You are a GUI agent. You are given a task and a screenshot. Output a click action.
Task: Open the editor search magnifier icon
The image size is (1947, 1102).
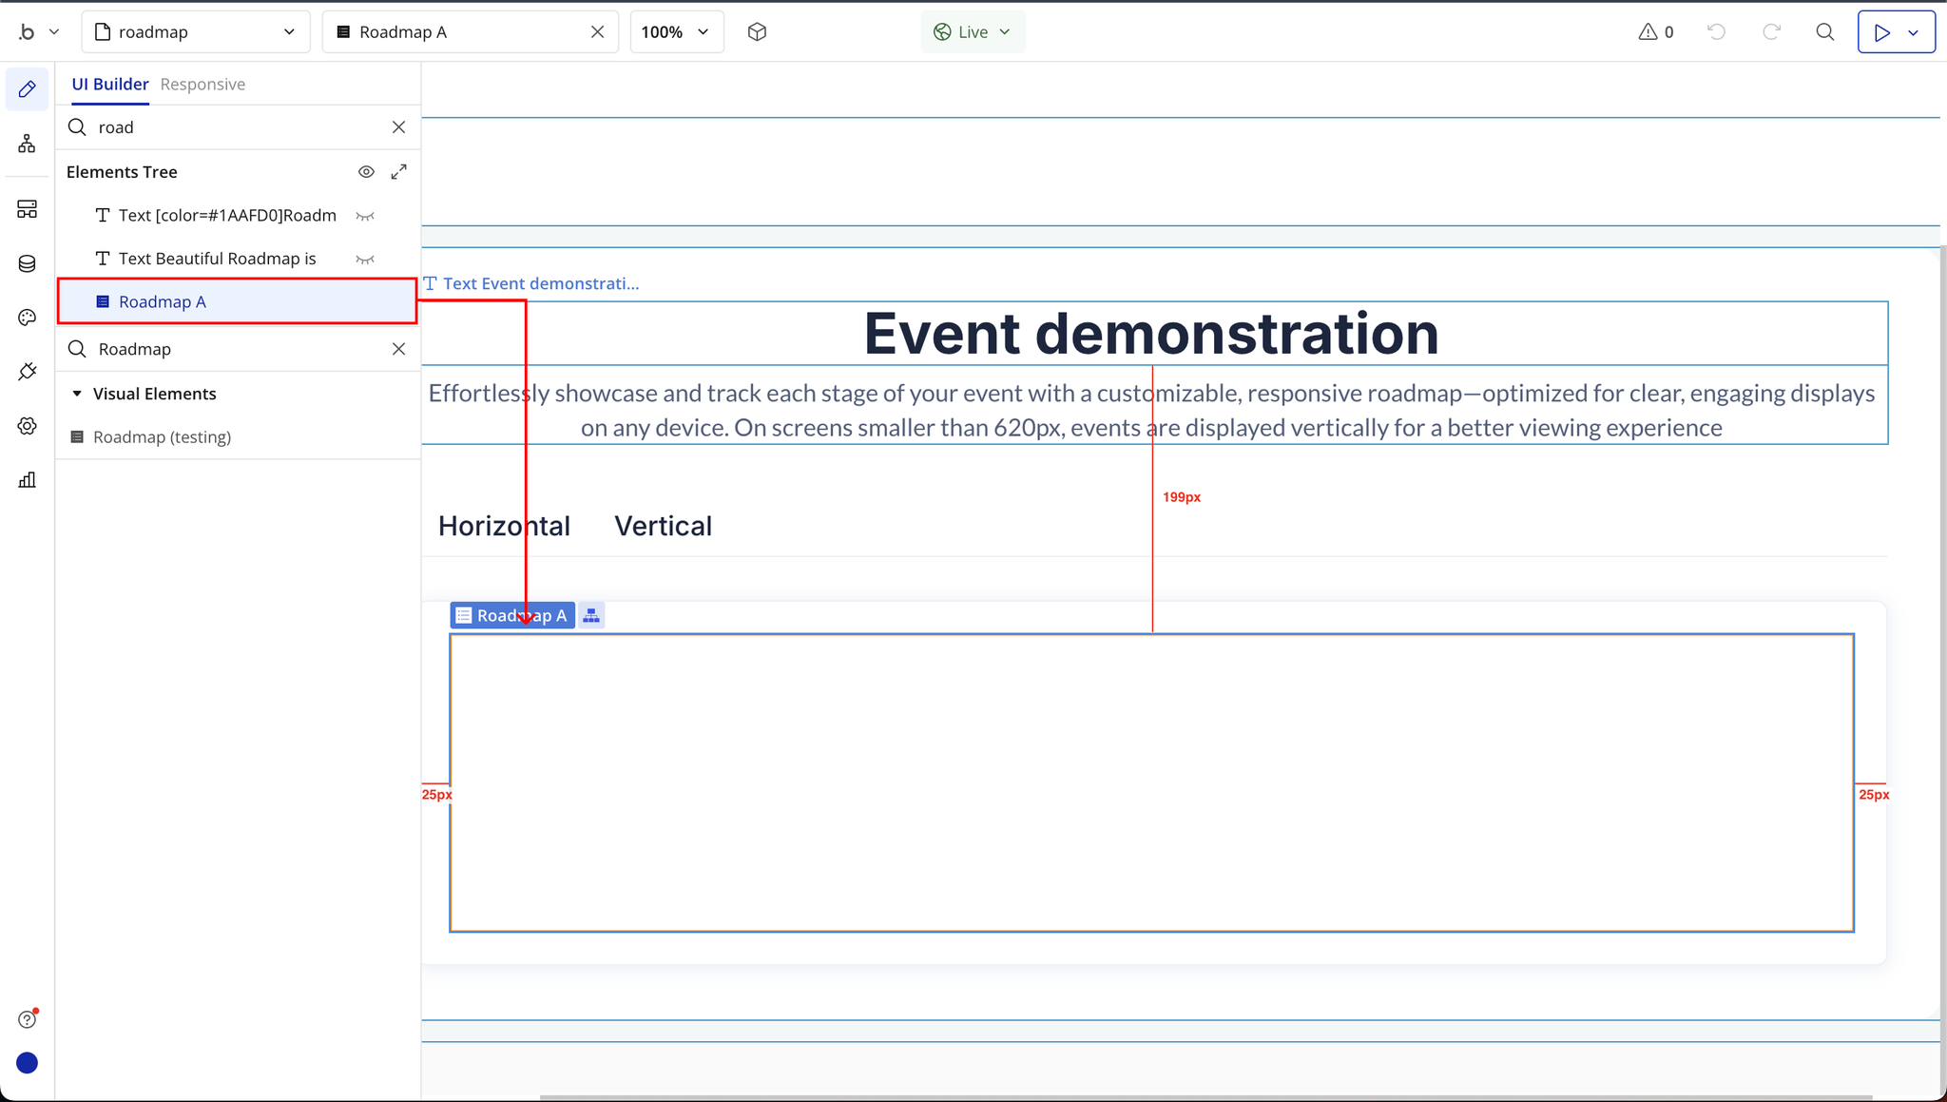[1824, 32]
